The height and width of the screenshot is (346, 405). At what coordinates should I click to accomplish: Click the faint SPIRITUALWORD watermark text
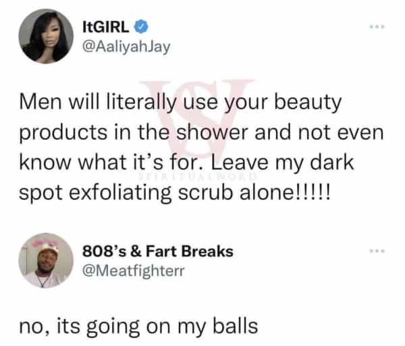198,176
